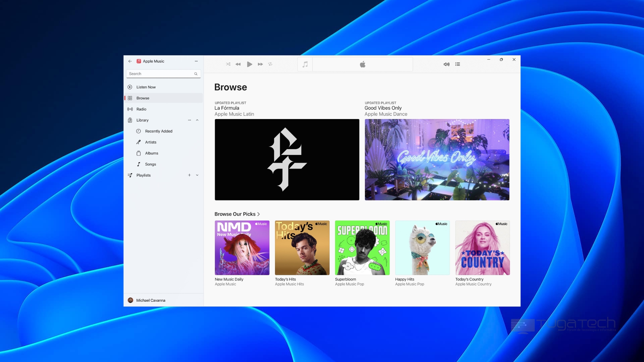Click Apple Music Dance subtitle
This screenshot has width=644, height=362.
[x=386, y=114]
